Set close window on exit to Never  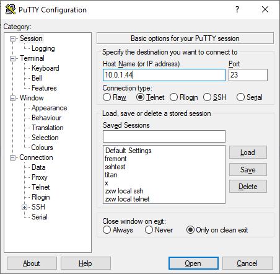159,230
